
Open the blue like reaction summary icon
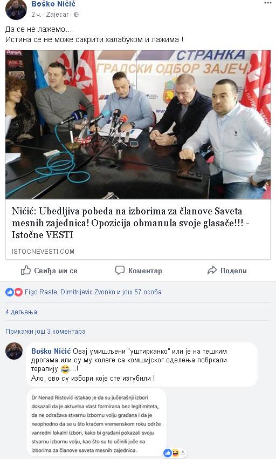[x=10, y=292]
